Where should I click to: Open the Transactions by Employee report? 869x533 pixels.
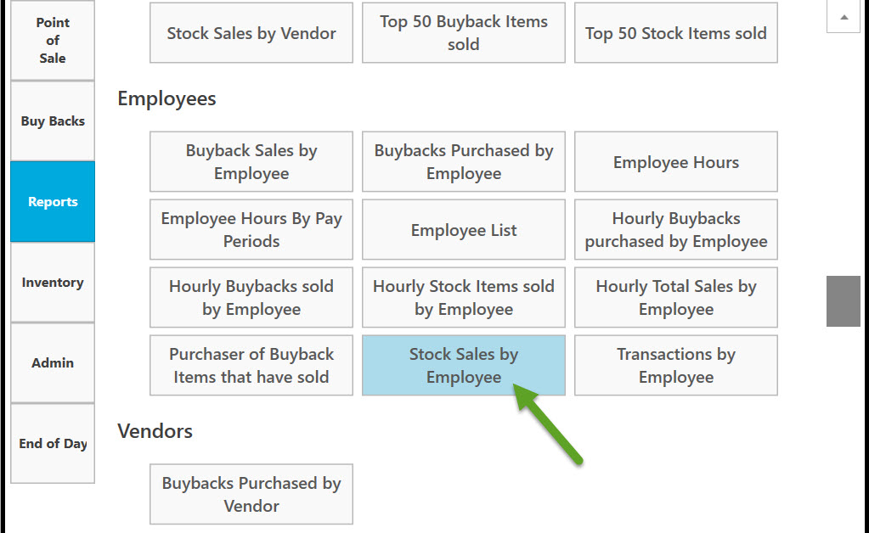pos(676,365)
